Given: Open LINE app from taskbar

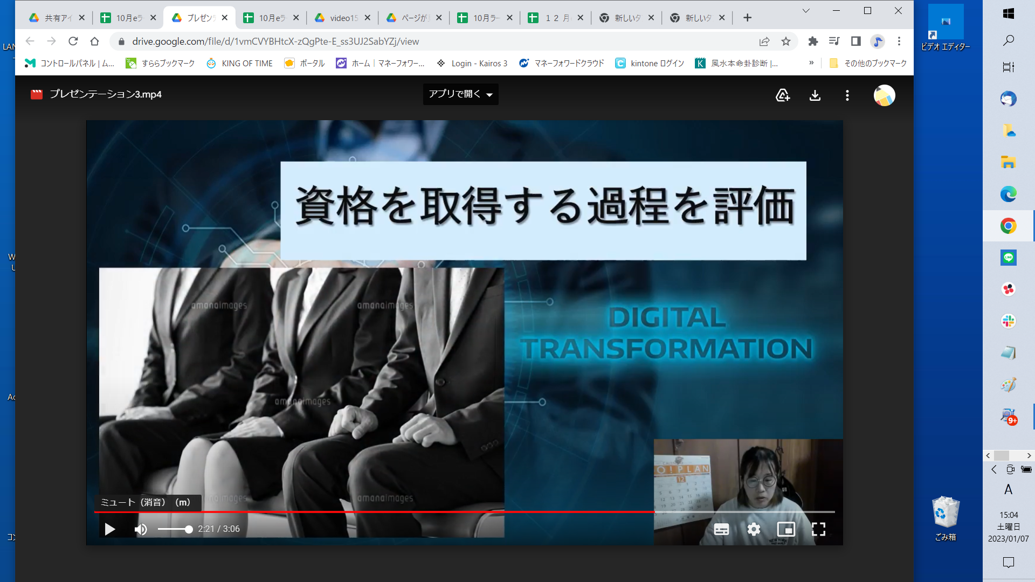Looking at the screenshot, I should [x=1009, y=258].
